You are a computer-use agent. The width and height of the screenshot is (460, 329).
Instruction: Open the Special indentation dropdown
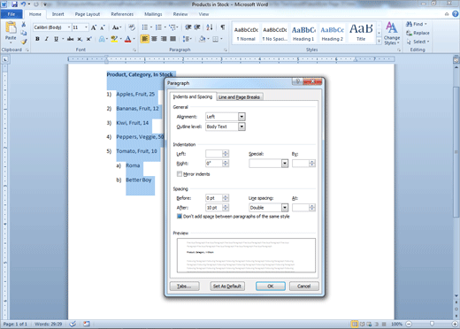pos(285,164)
